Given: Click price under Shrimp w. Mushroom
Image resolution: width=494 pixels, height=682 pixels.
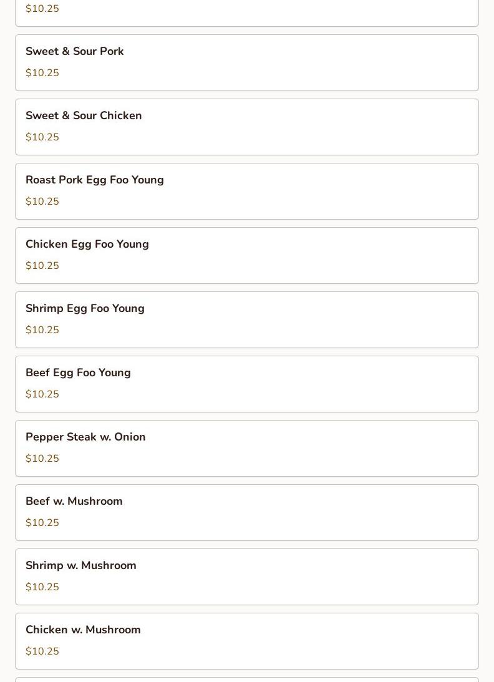Looking at the screenshot, I should point(42,587).
